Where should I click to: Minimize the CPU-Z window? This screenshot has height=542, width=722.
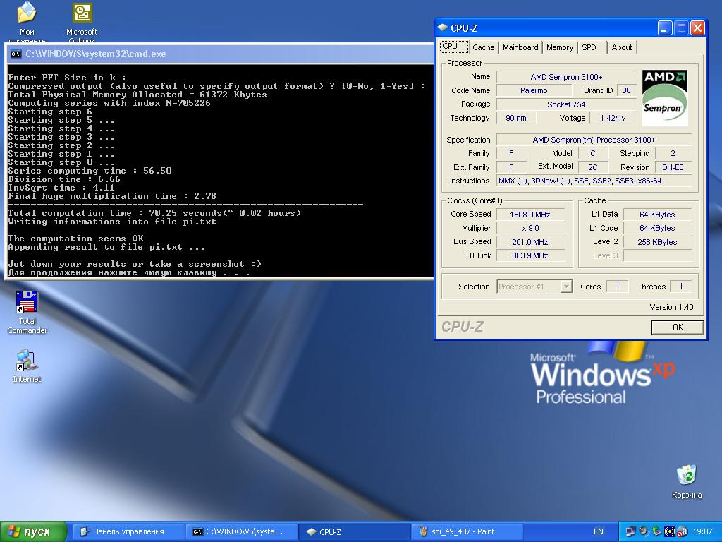click(x=664, y=28)
